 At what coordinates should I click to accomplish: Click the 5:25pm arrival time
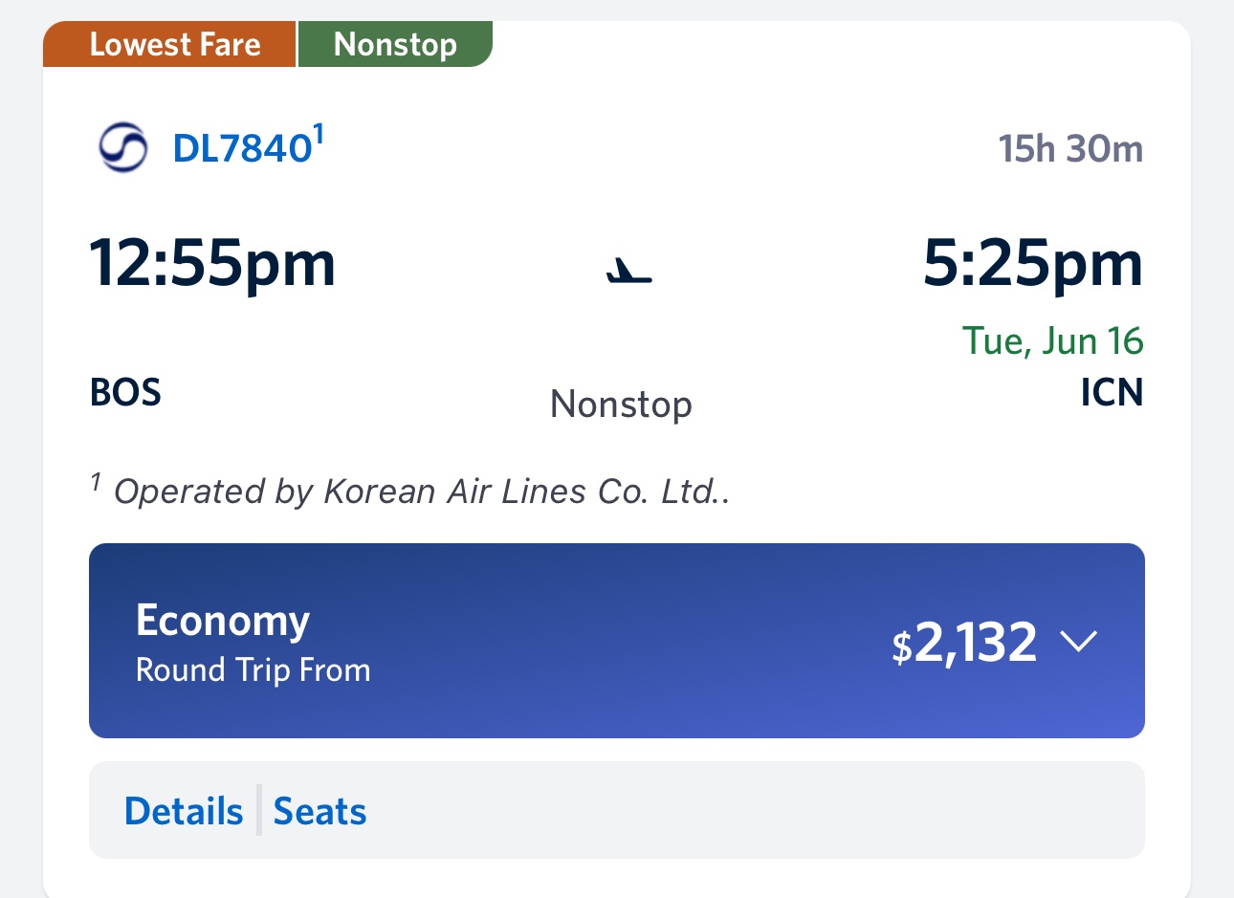click(1032, 263)
